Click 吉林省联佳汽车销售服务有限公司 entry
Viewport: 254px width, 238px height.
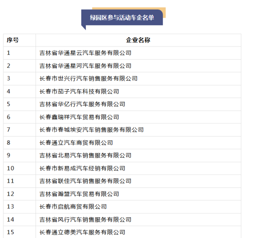click(85, 181)
